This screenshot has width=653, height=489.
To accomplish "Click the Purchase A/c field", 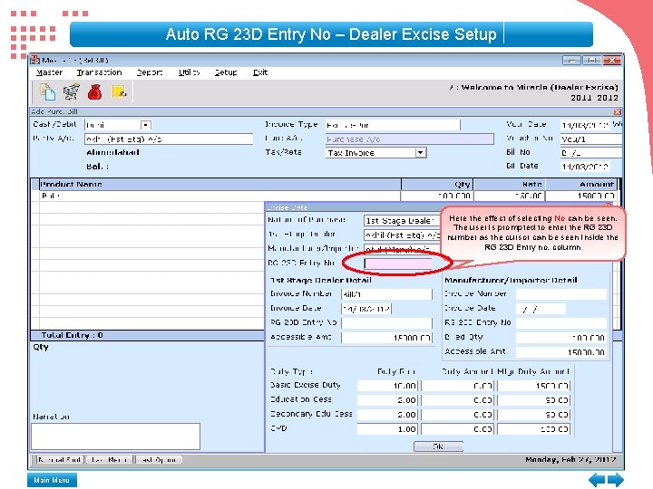I will point(409,139).
